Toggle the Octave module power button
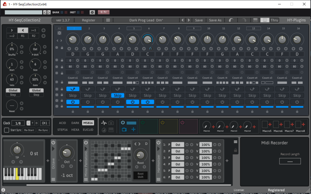Image resolution: width=311 pixels, height=194 pixels. [x=53, y=142]
